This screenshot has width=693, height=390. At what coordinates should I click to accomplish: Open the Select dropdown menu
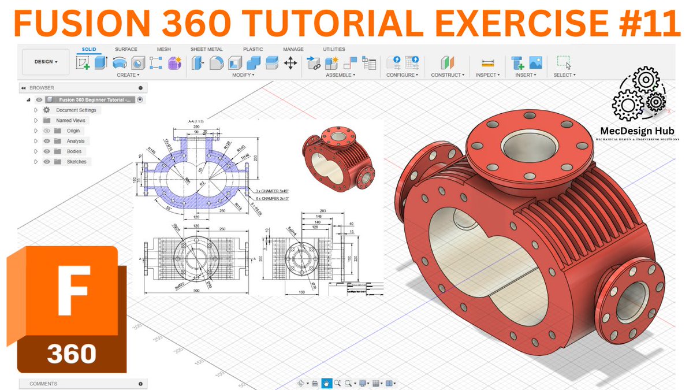click(564, 75)
